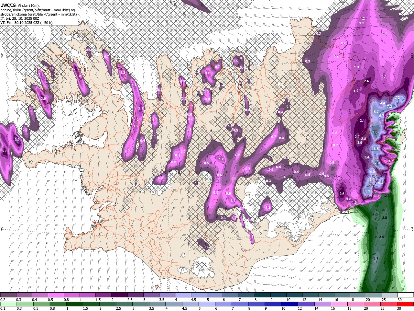Click the pale green swatch above the 0.1 label

[x=8, y=304]
